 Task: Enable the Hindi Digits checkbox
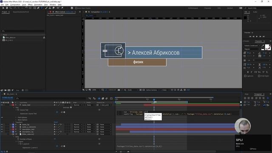pos(259,76)
